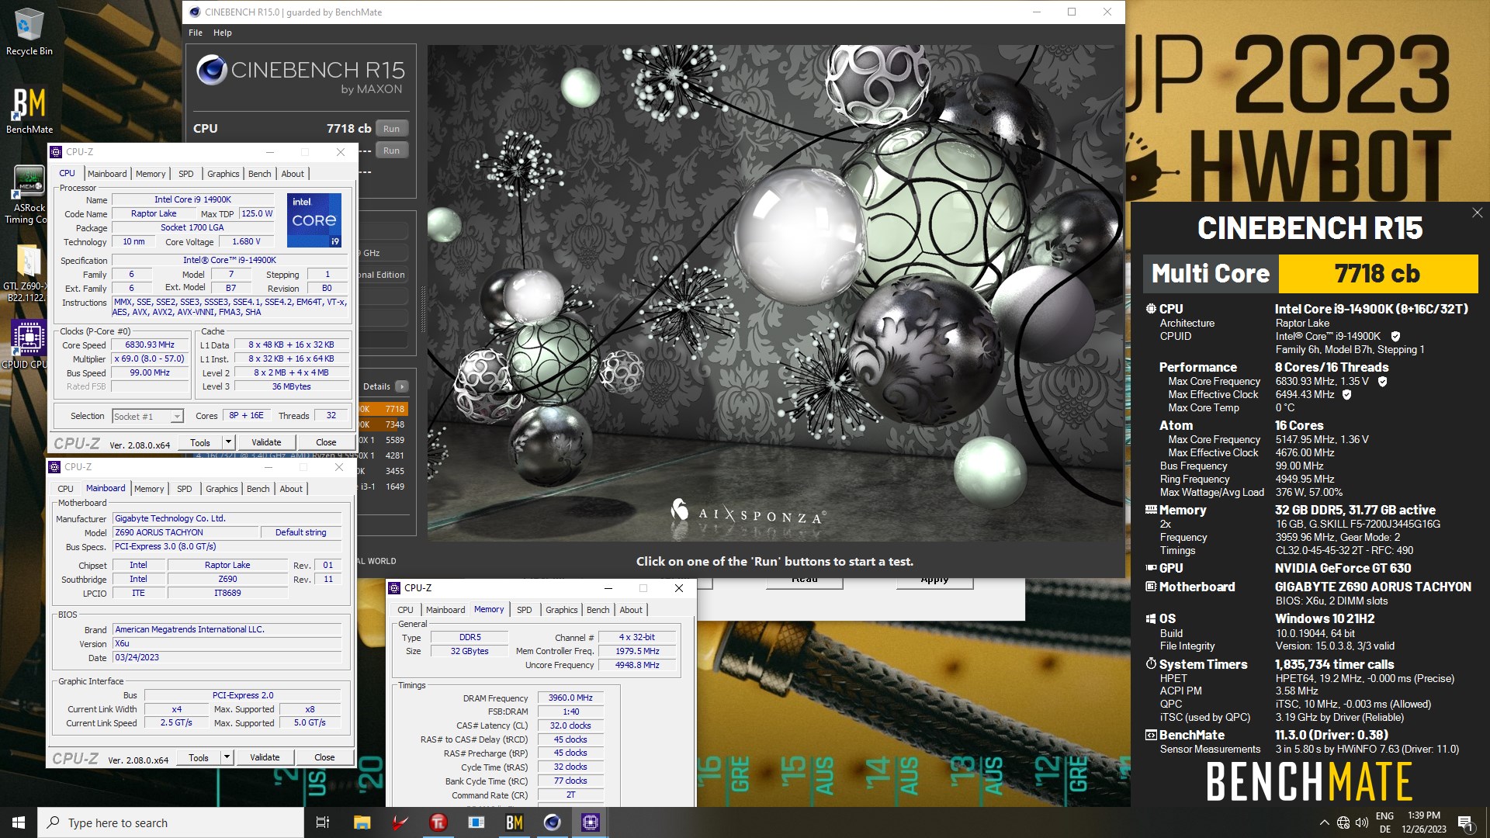Select SPD tab in Memory CPU-Z window
Screen dimensions: 1490x838
pos(525,610)
